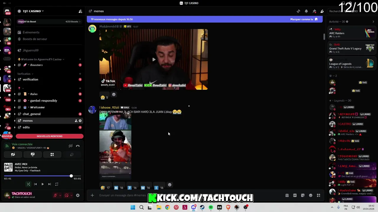The image size is (378, 212).
Task: Expand the Activité panel chevron
Action: pos(373,21)
